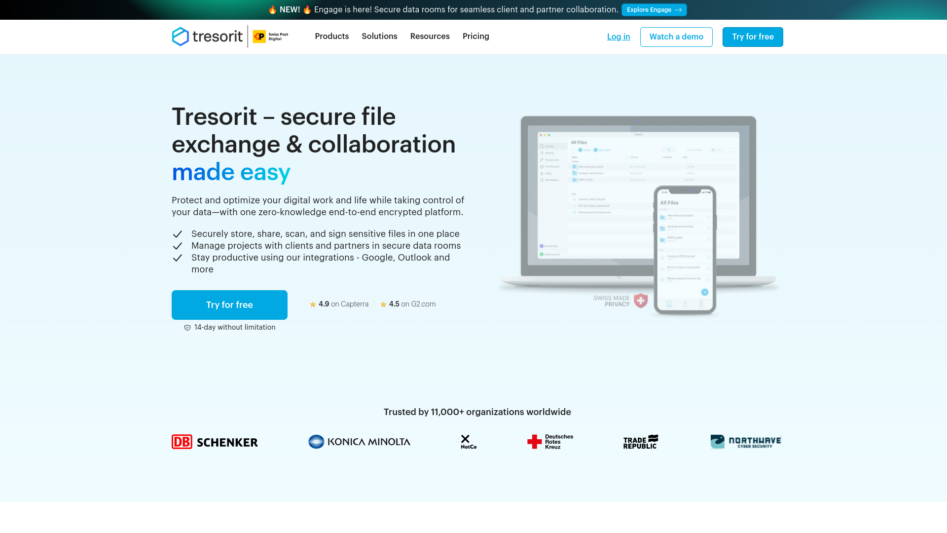Click the Konica Minolta logo
Viewport: 947px width, 533px height.
(359, 442)
